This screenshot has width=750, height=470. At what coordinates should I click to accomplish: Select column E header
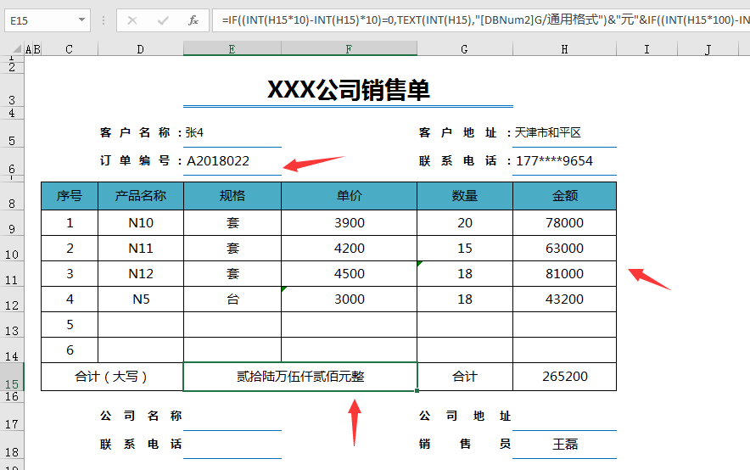(232, 48)
